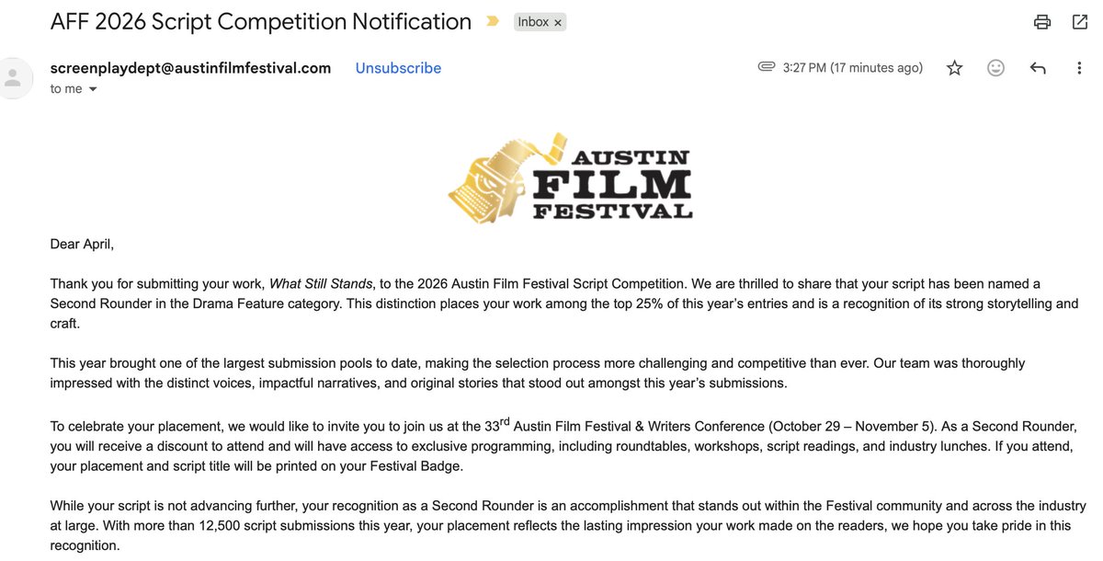Toggle the yellow importance marker
This screenshot has width=1103, height=561.
[493, 22]
